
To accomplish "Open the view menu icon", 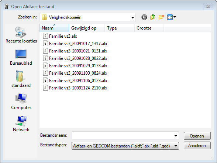I will click(171, 17).
